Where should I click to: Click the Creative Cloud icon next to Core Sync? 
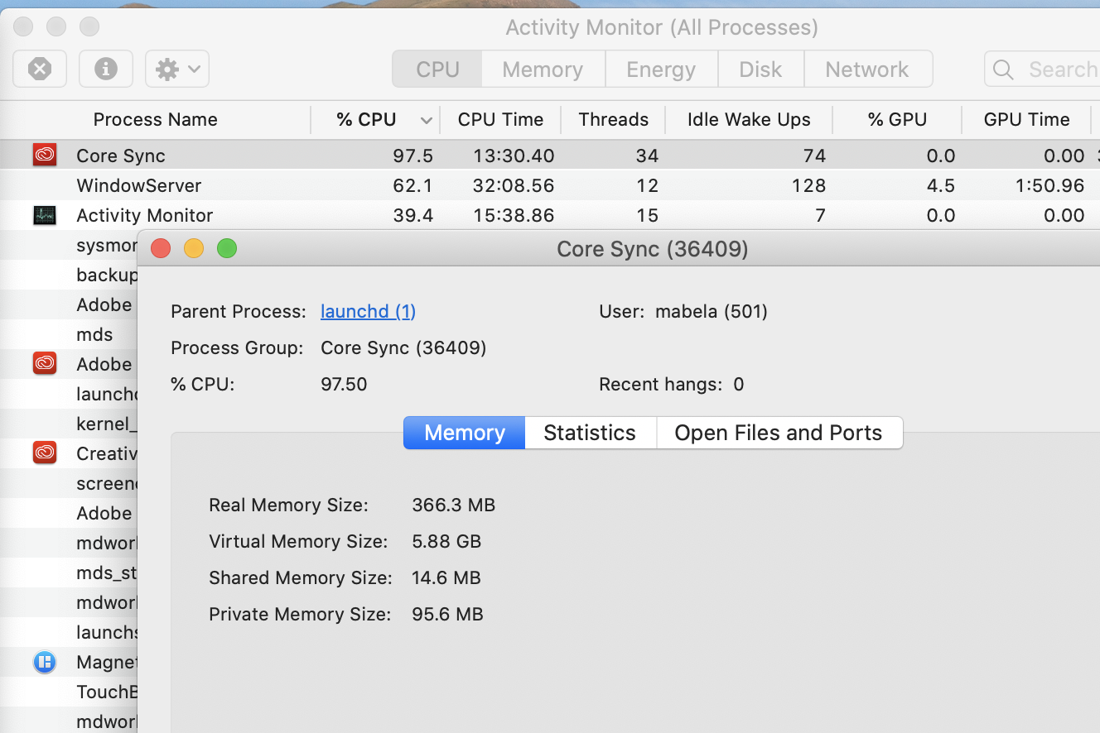pyautogui.click(x=44, y=155)
